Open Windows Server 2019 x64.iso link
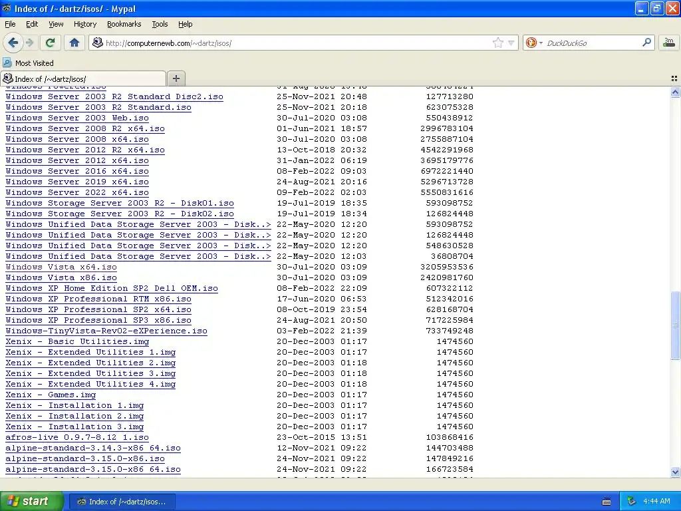This screenshot has width=681, height=511. click(77, 182)
